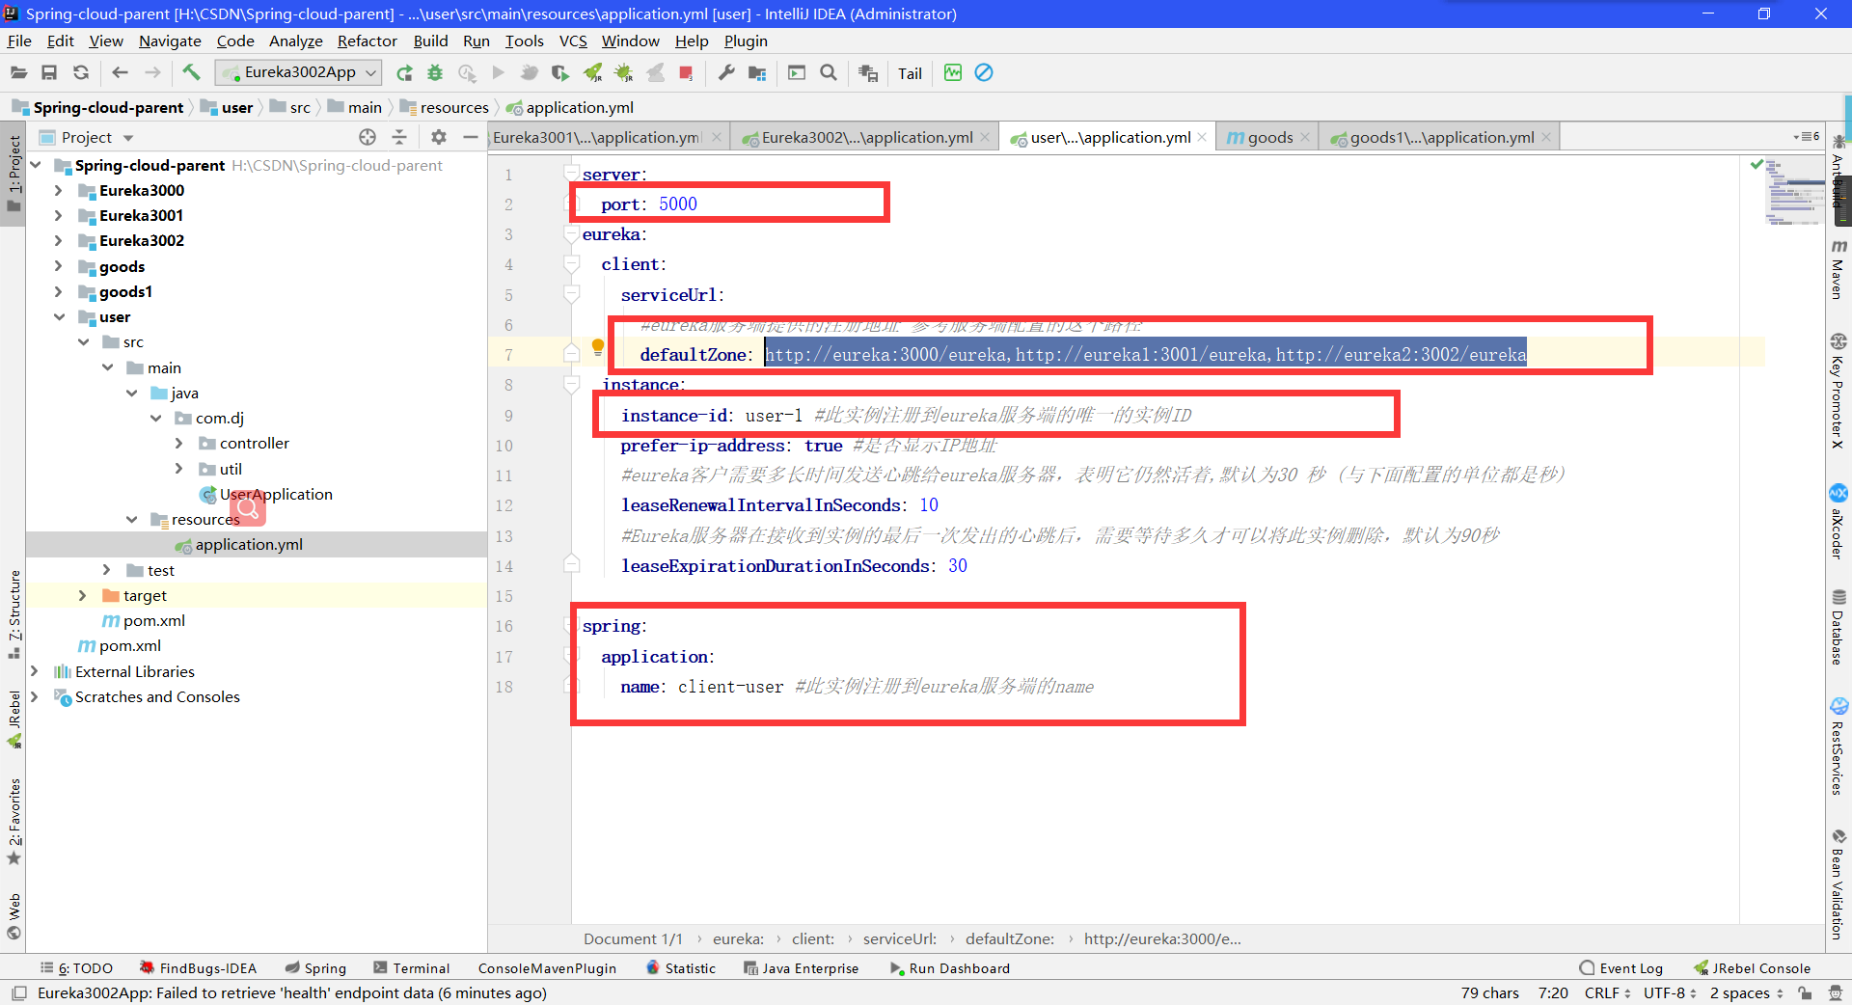Build project with the hammer icon

(x=191, y=73)
